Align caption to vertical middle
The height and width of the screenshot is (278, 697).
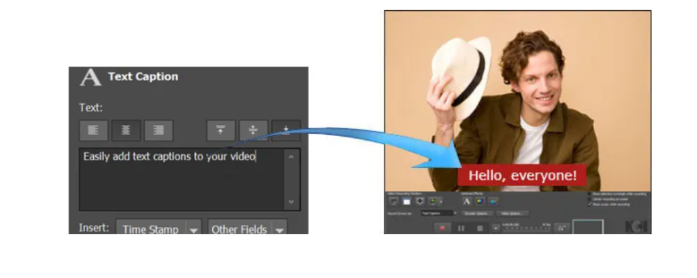tap(253, 130)
